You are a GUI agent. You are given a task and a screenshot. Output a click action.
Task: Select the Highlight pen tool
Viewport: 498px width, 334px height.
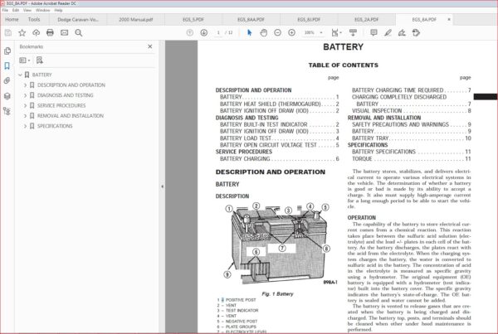388,32
